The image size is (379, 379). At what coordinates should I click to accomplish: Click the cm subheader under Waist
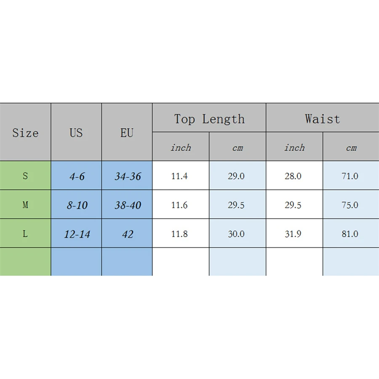coord(351,147)
